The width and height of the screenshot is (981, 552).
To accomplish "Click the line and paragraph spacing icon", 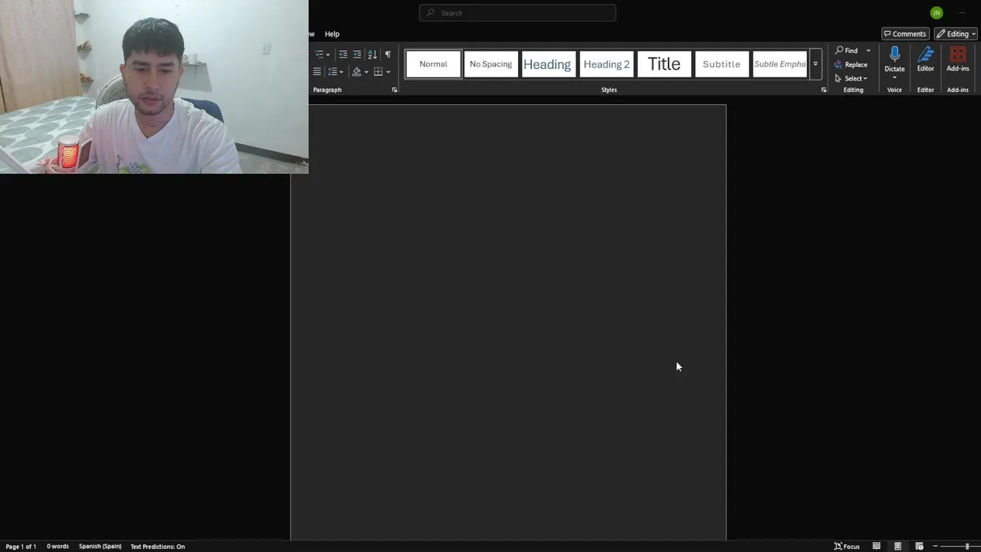I will [333, 71].
